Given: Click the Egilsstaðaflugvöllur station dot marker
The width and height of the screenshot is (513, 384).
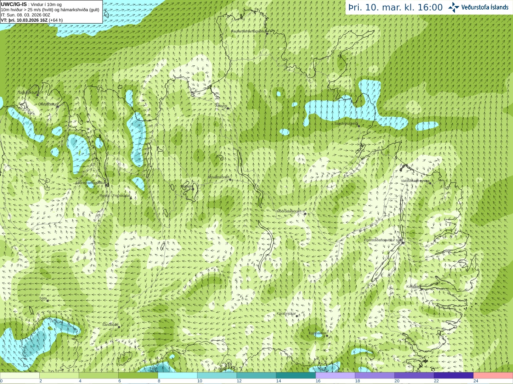Looking at the screenshot, I should (403, 243).
